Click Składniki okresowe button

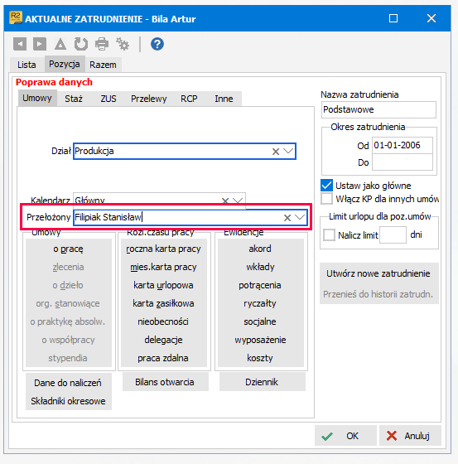coord(68,401)
